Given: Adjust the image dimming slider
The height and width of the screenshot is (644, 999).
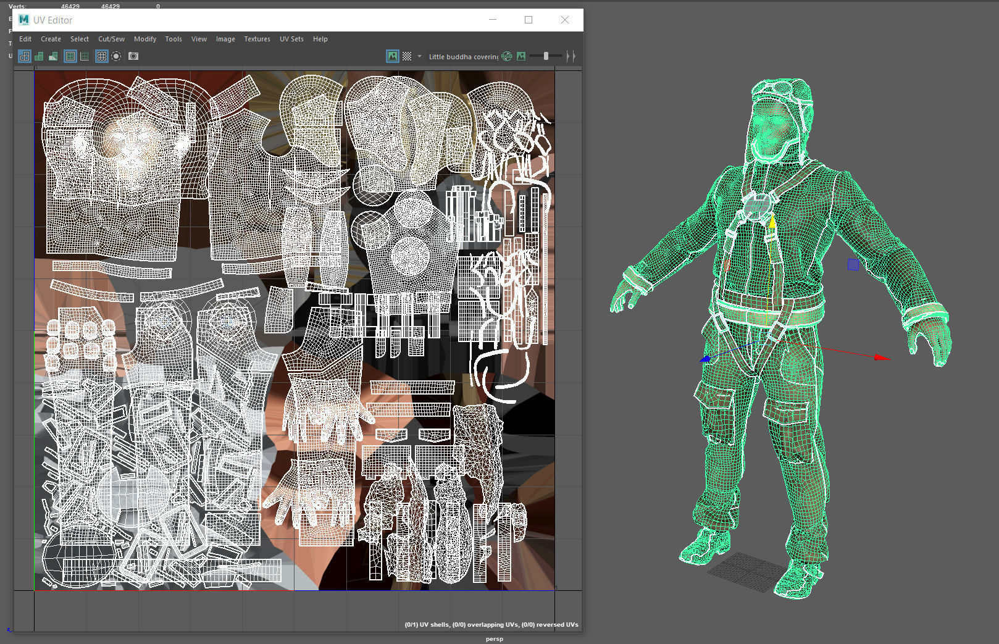Looking at the screenshot, I should coord(546,56).
